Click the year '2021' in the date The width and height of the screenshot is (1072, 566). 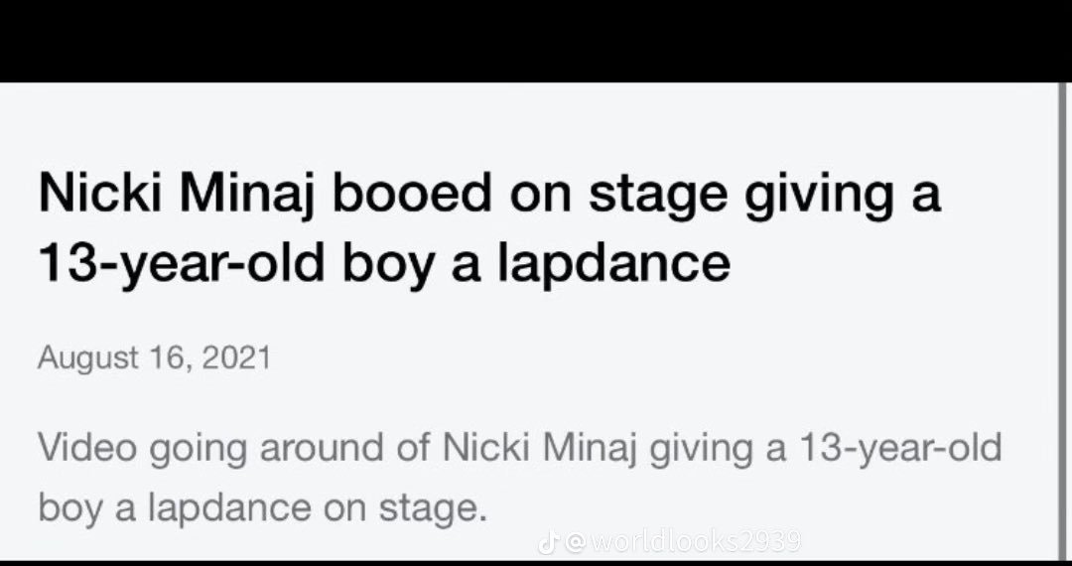[235, 357]
